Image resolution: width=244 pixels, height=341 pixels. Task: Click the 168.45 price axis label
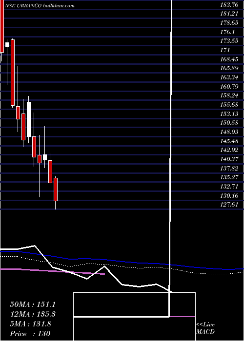pos(229,59)
